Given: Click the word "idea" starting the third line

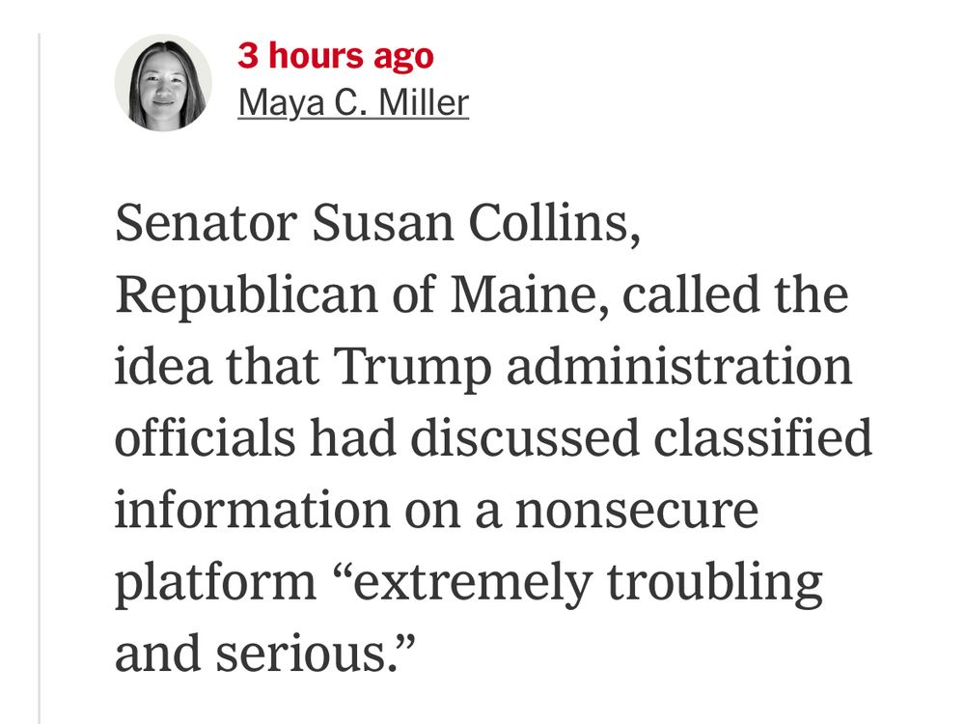Looking at the screenshot, I should pyautogui.click(x=151, y=368).
